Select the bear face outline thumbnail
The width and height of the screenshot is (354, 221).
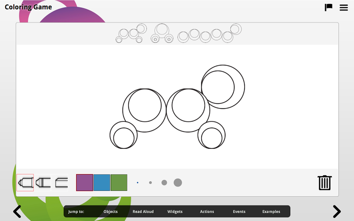162,33
